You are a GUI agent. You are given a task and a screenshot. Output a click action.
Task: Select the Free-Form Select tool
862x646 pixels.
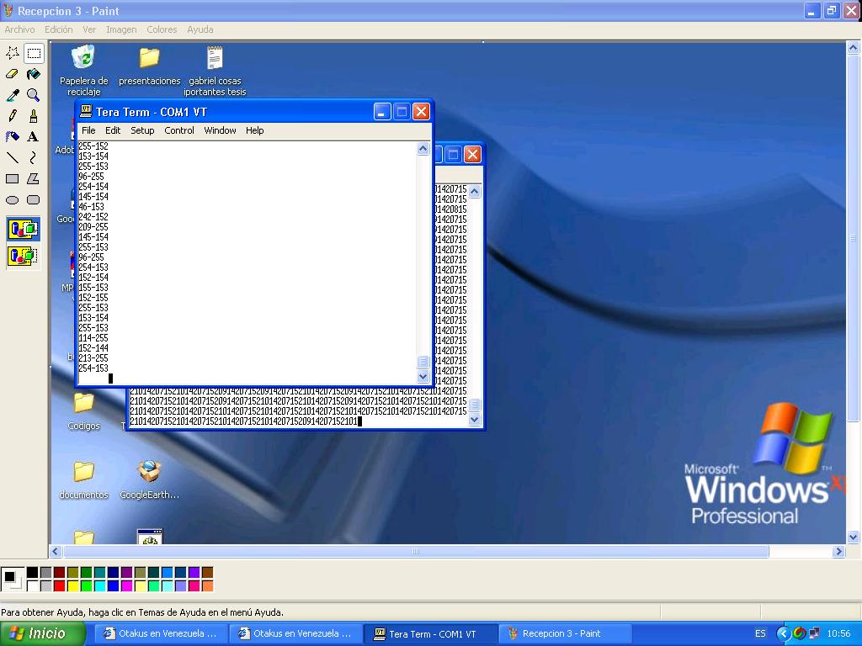click(13, 53)
